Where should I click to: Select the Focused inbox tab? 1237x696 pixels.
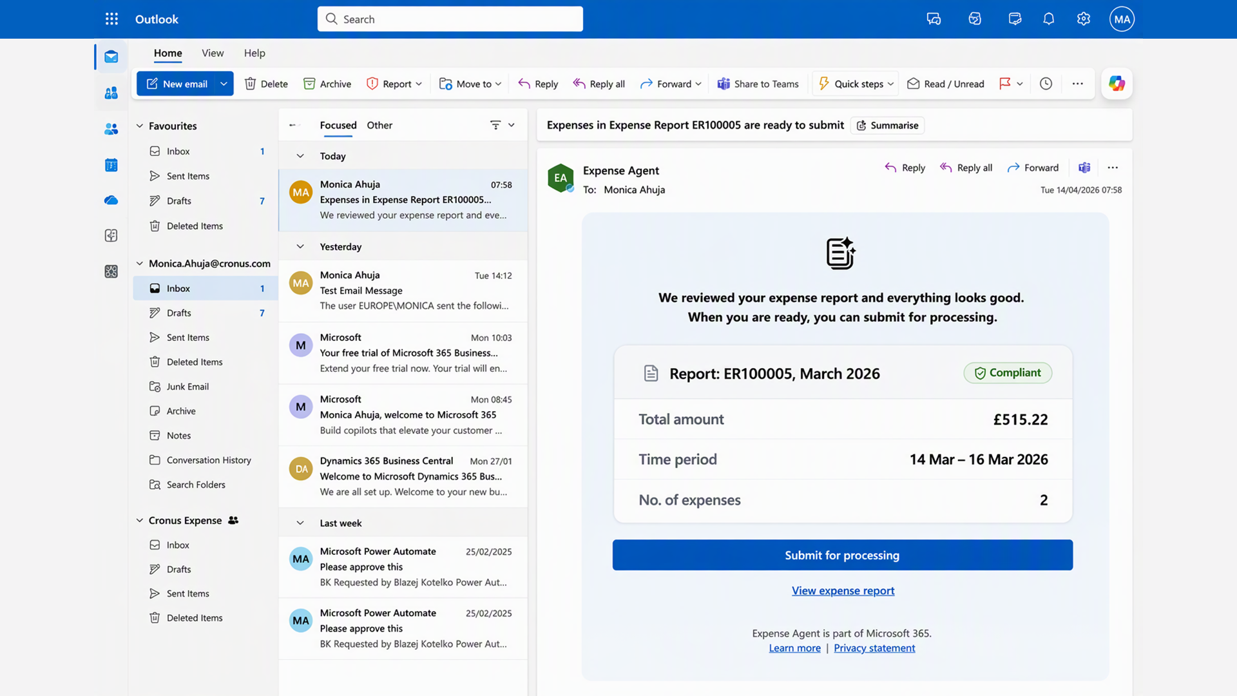[x=338, y=125]
